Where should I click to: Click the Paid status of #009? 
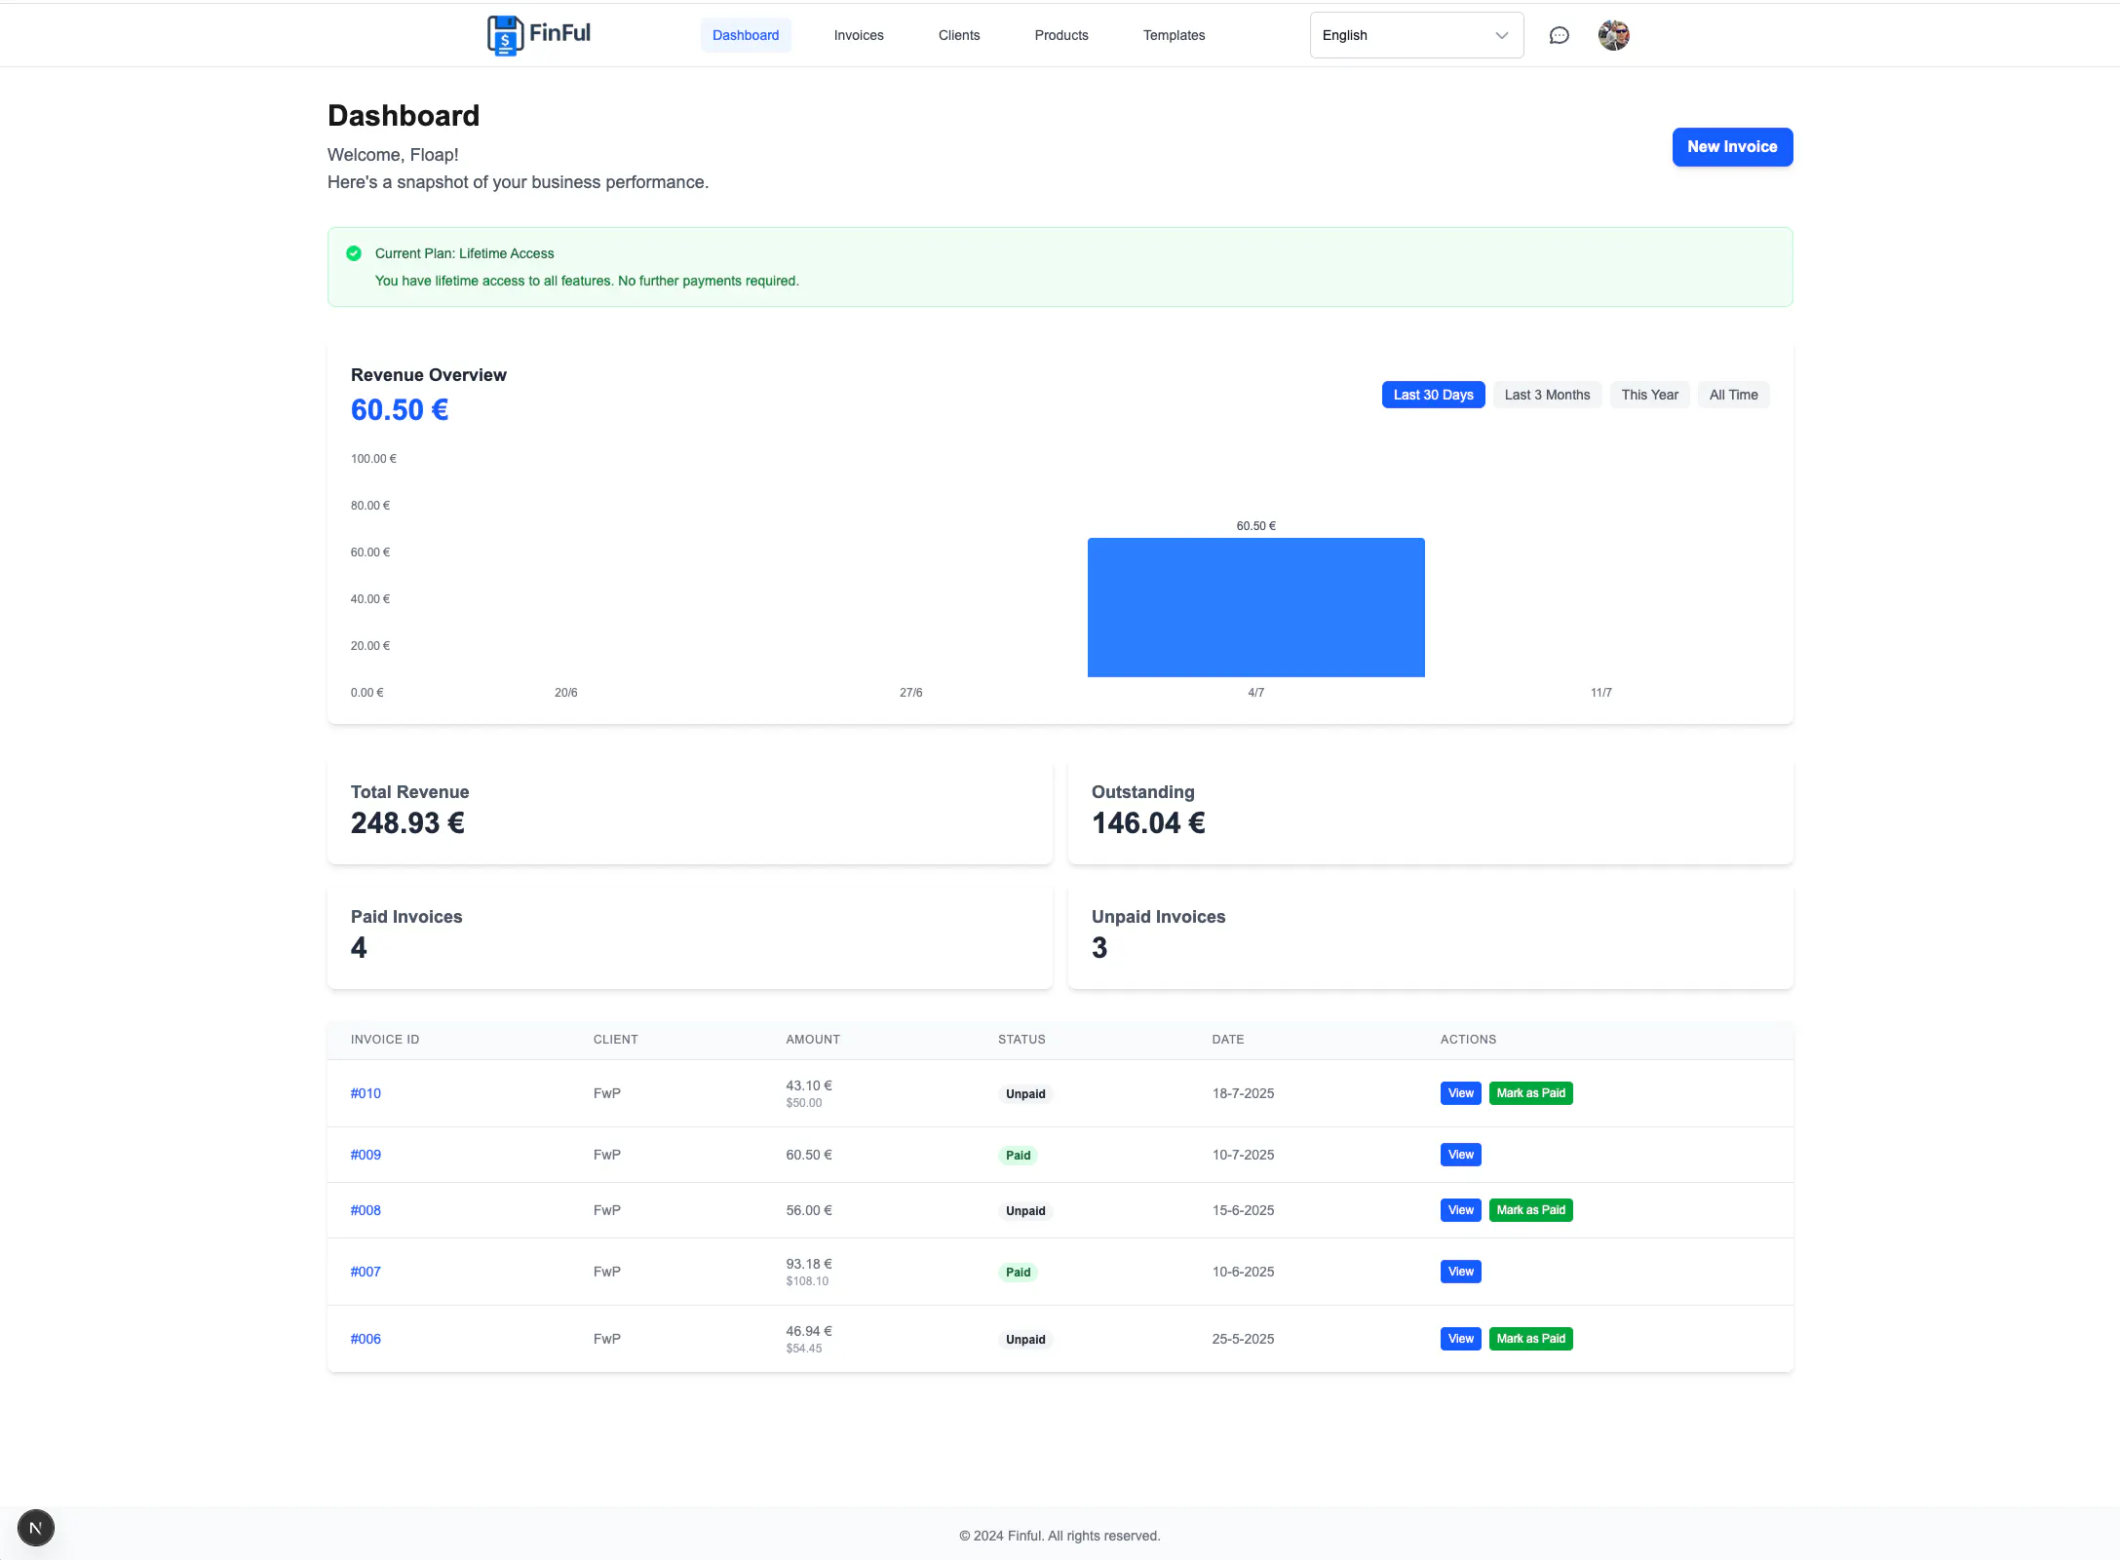(1018, 1156)
